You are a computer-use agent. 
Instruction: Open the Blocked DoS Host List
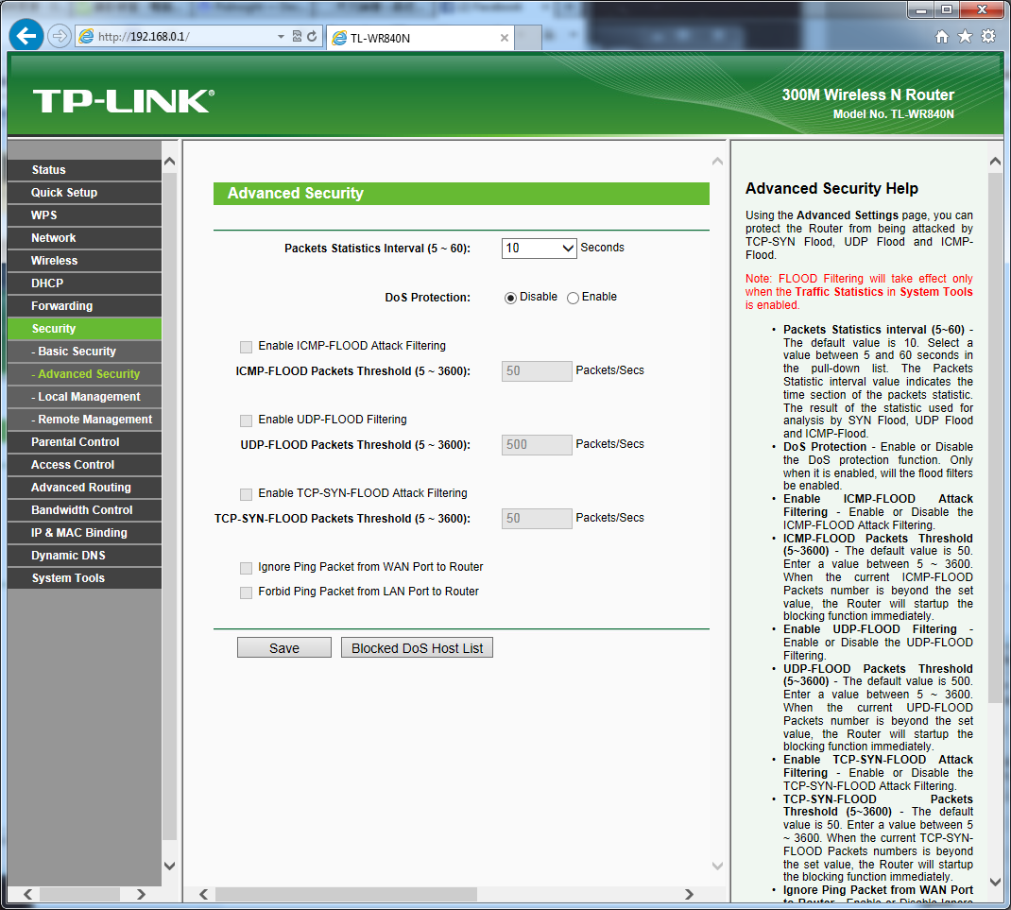(x=417, y=648)
